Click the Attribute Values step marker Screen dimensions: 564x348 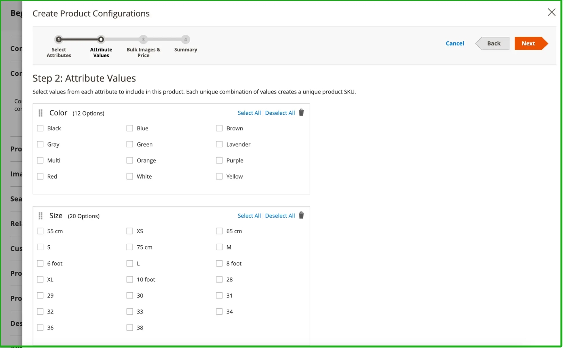click(101, 39)
